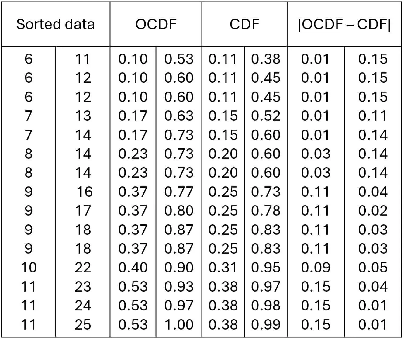This screenshot has width=404, height=339.
Task: Click sorted data value 17
Action: 83,211
